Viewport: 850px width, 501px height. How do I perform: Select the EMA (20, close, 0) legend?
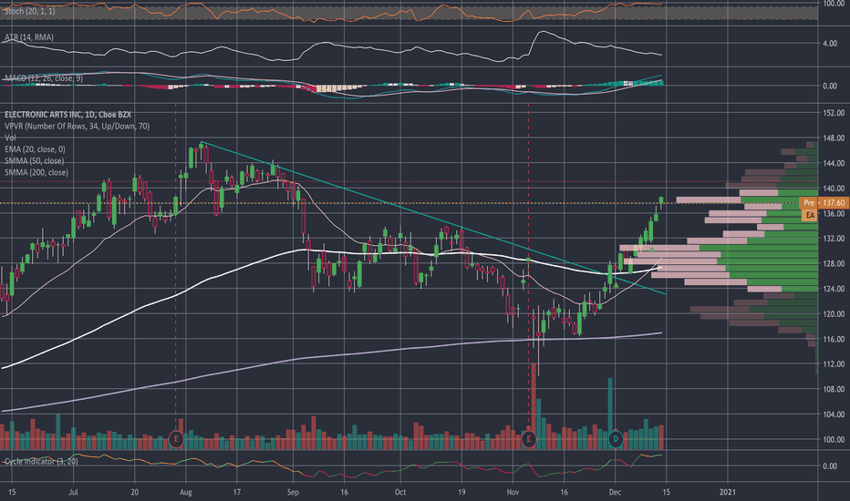[x=35, y=149]
